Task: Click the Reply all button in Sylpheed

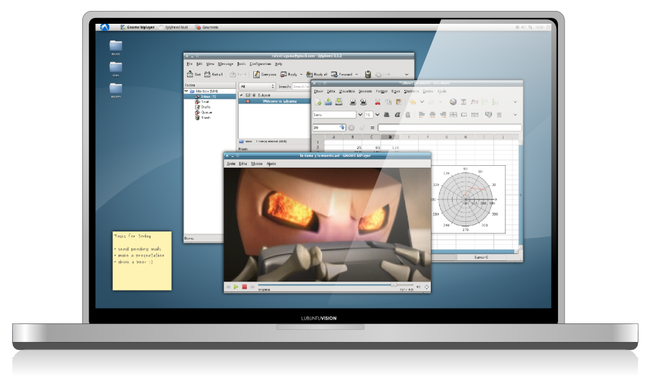Action: (316, 75)
